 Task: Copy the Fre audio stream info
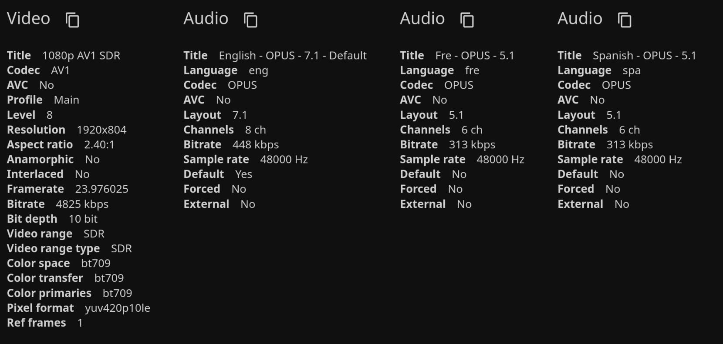click(x=467, y=20)
